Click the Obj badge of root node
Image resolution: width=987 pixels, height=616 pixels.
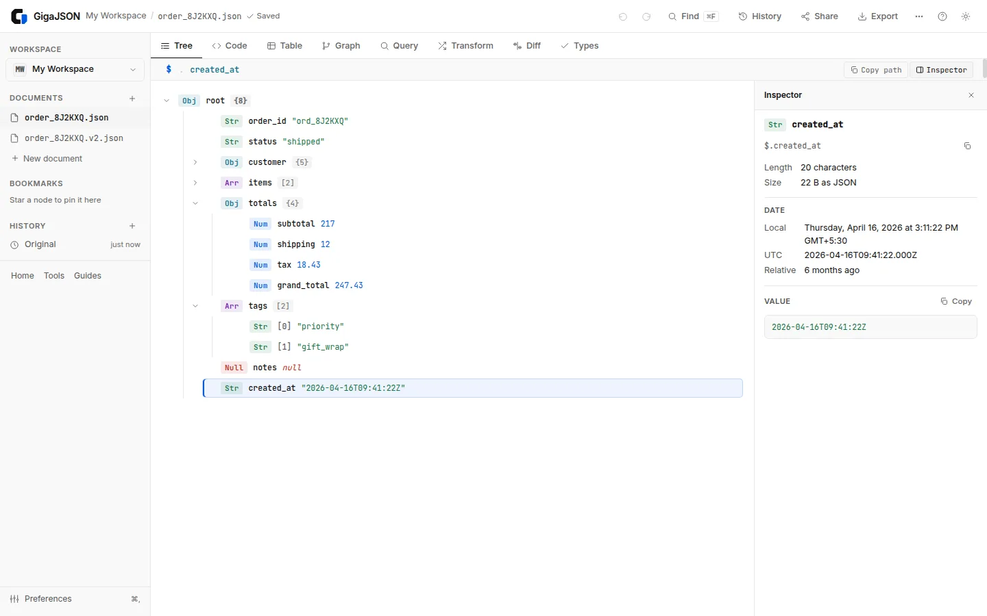pyautogui.click(x=189, y=101)
